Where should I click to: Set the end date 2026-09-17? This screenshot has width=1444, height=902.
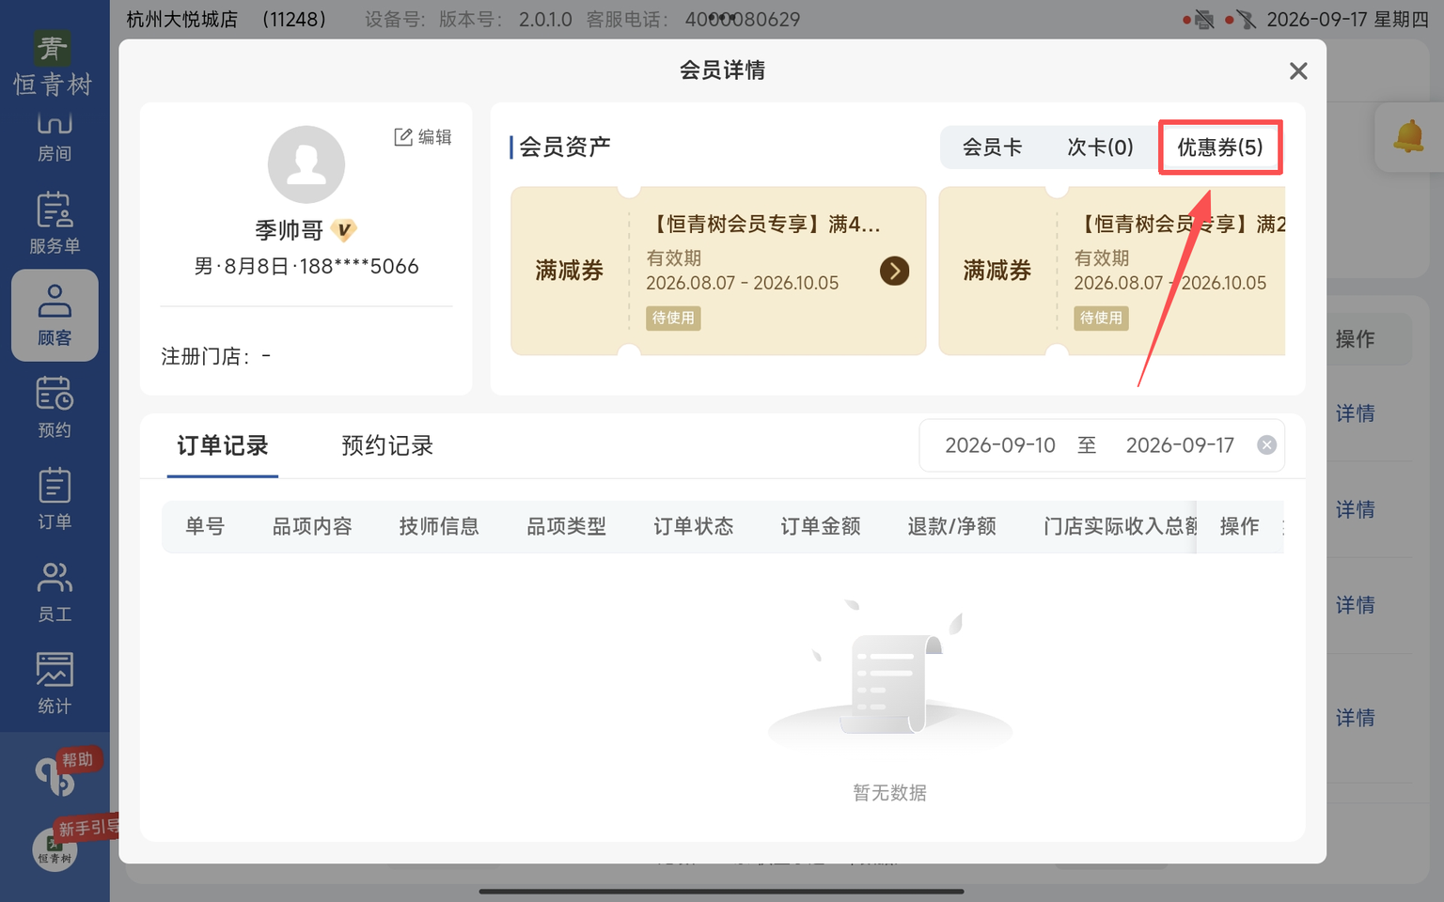click(1180, 445)
